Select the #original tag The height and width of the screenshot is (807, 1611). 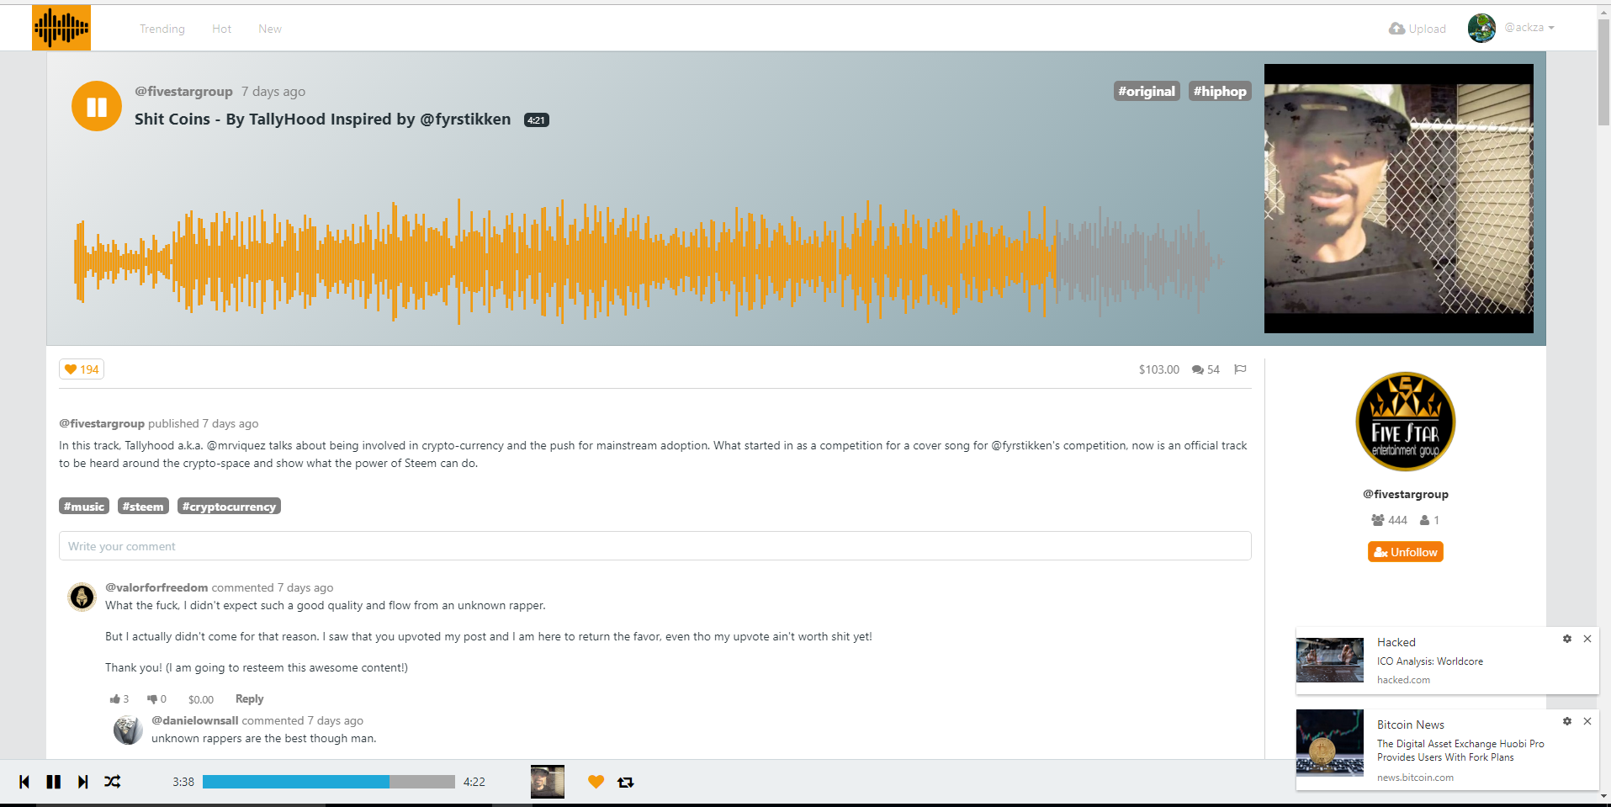(1147, 91)
